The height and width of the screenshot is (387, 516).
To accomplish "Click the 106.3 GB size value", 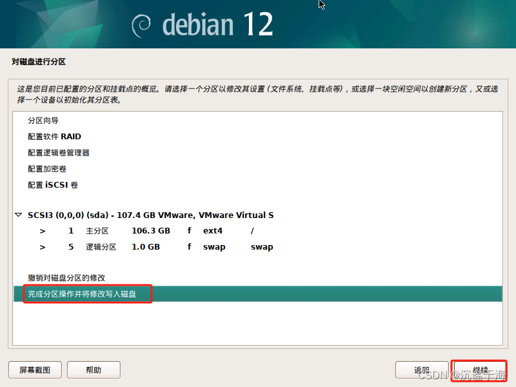I will click(x=151, y=231).
